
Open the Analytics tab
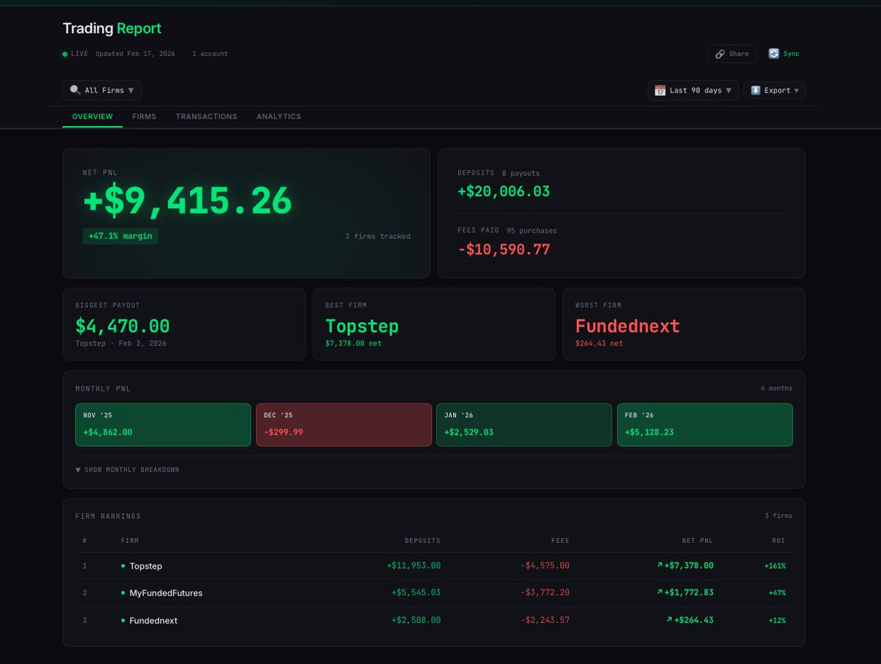tap(278, 117)
